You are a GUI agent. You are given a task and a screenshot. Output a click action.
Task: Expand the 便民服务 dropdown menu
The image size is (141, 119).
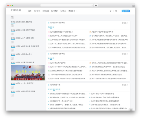72,11
